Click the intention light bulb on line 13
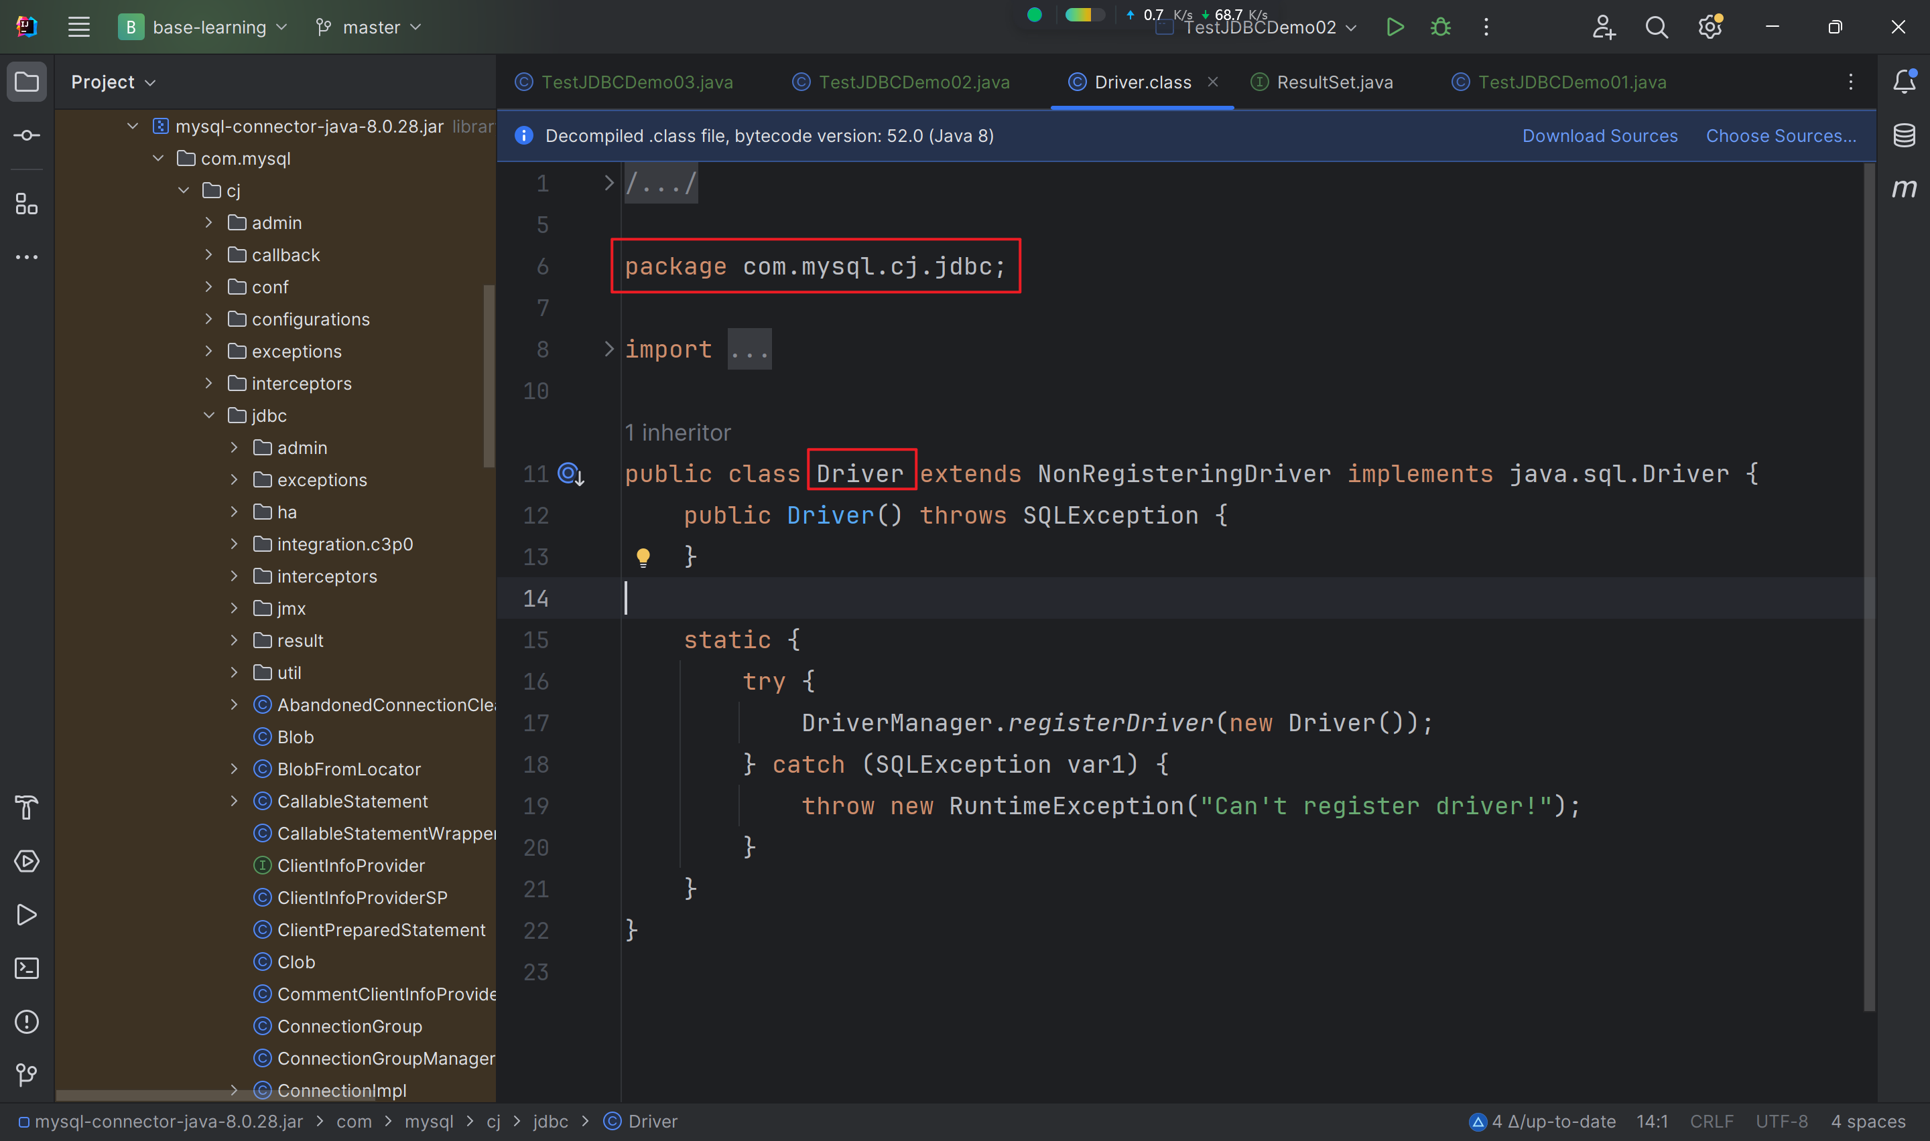 tap(643, 556)
